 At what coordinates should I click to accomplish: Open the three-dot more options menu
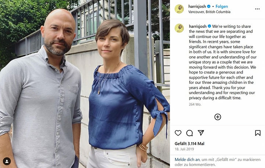click(257, 9)
